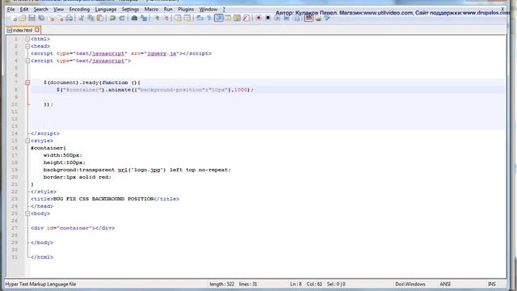The image size is (517, 291).
Task: Place the cursor in the title line 'BUG FIX CSS BACKGROUND POSITION'
Action: coord(103,199)
